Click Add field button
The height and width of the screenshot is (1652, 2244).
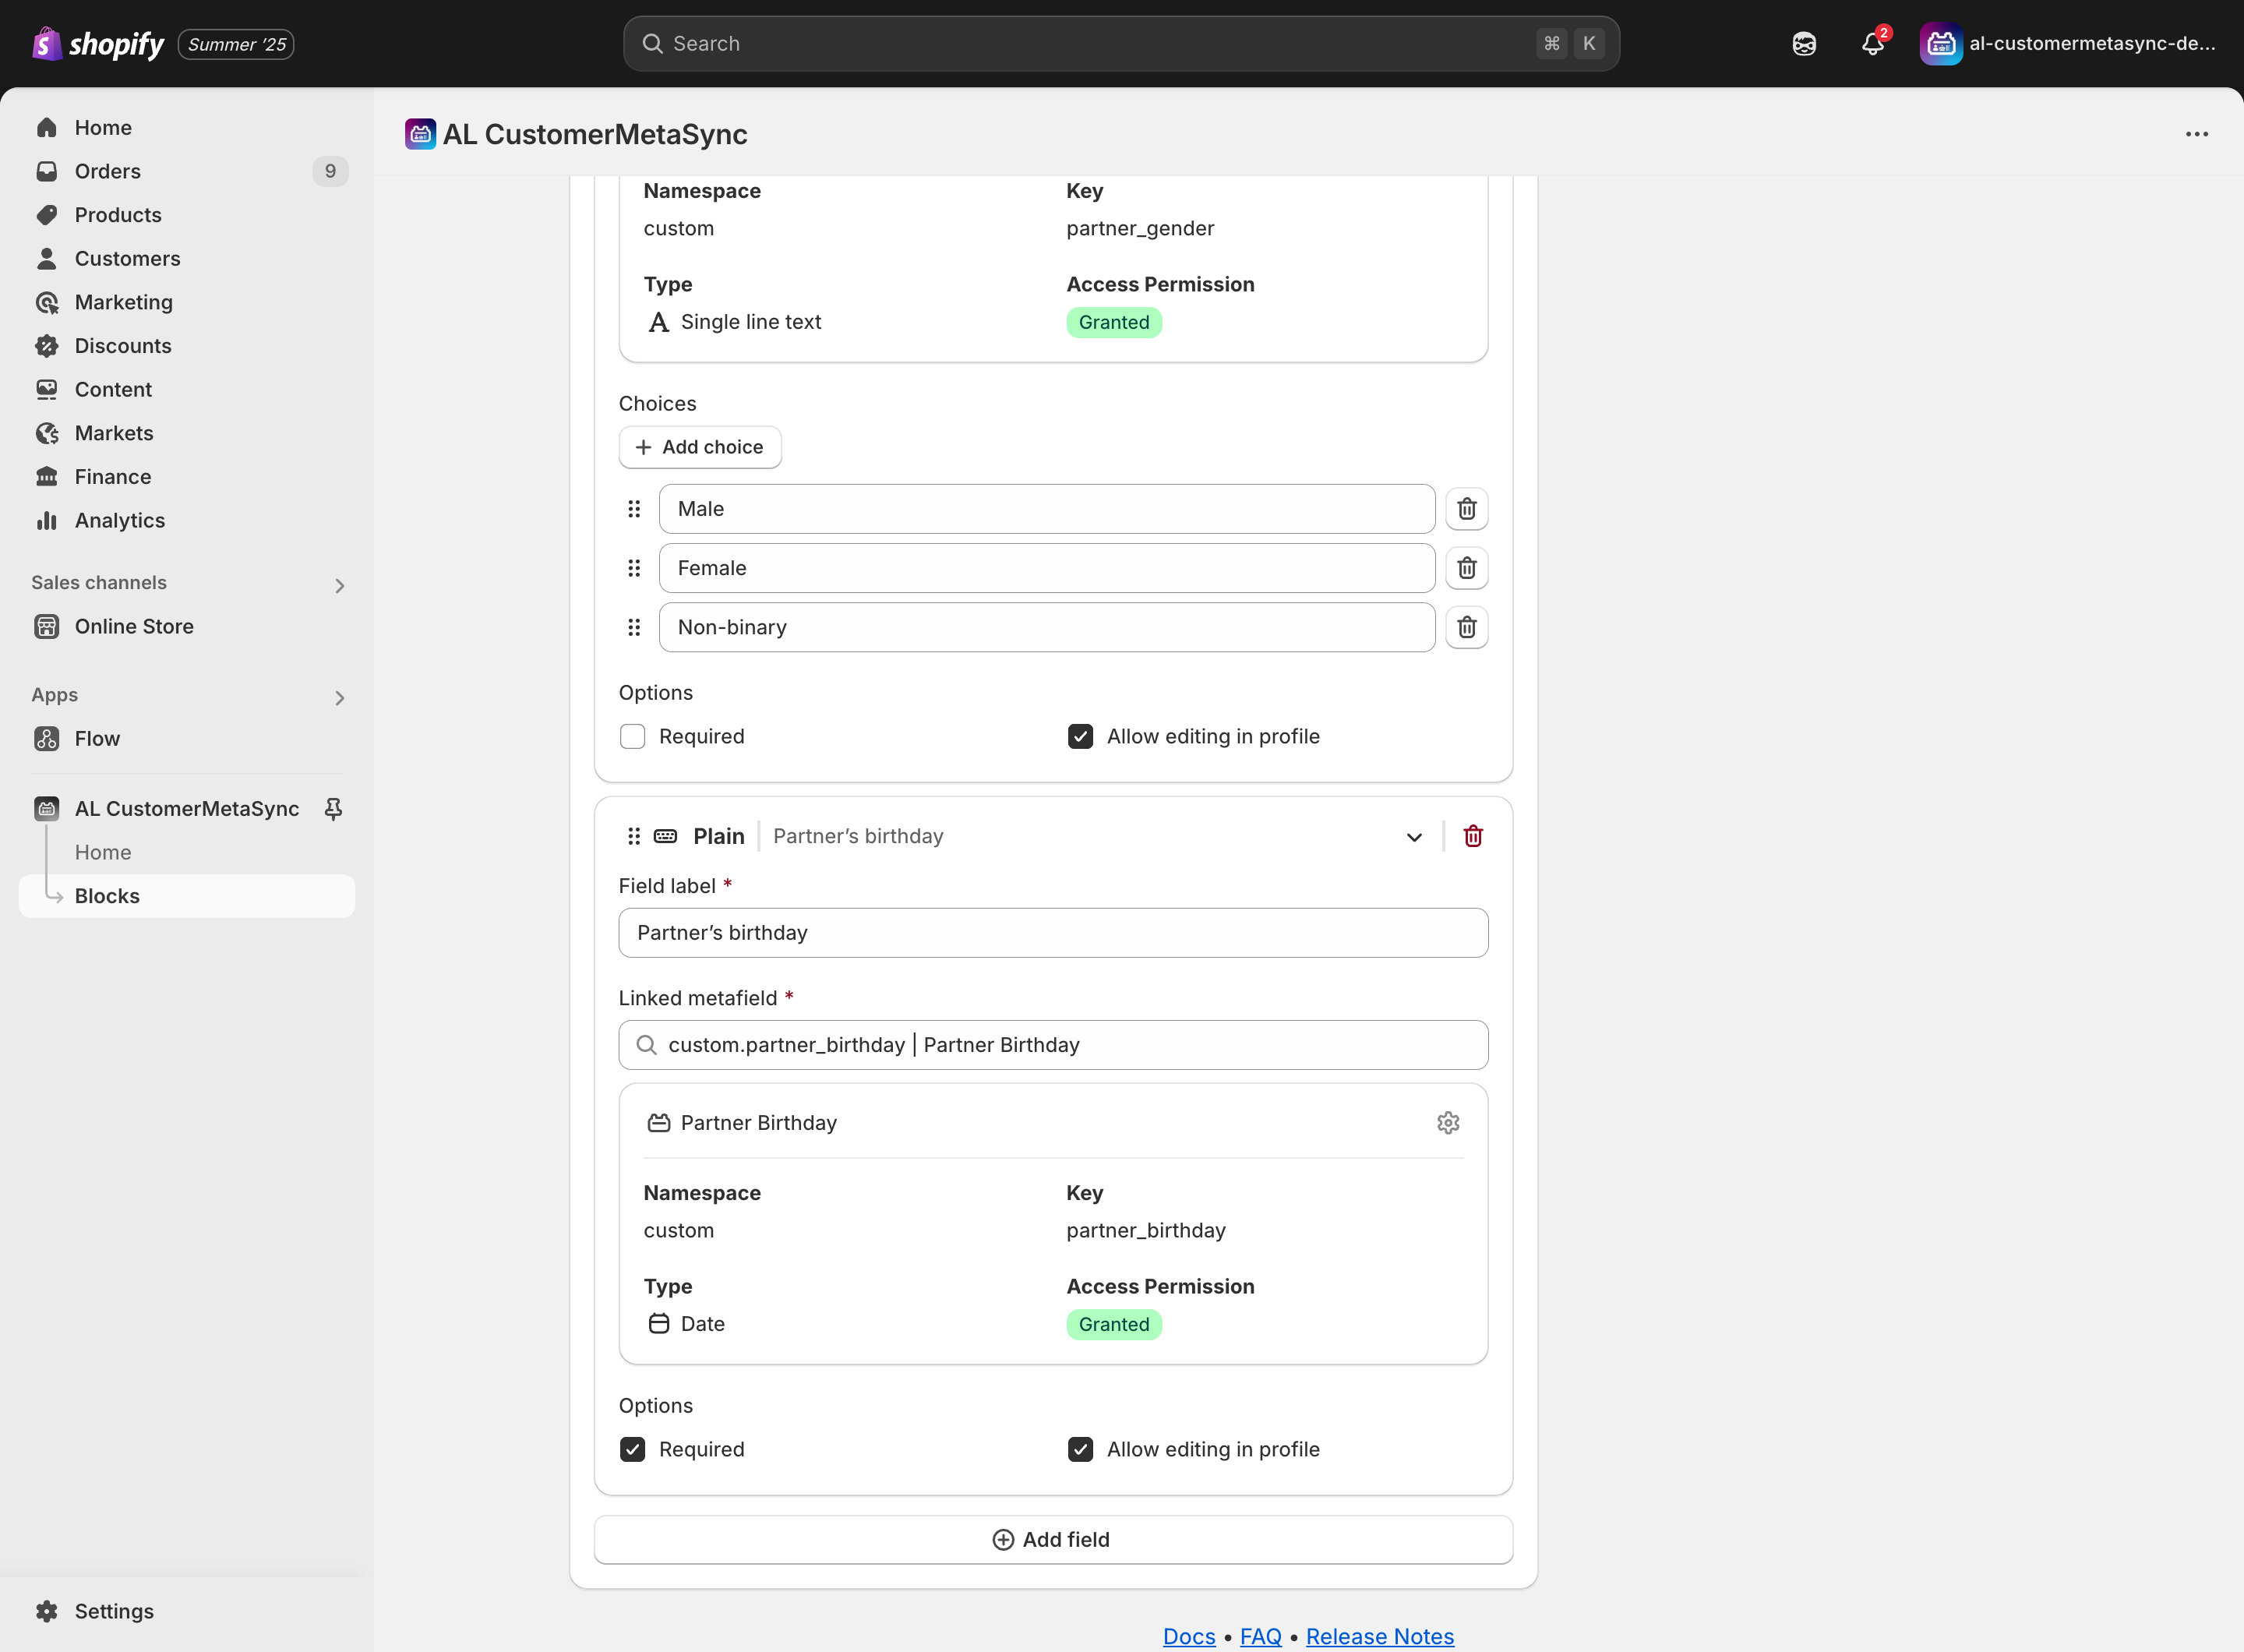1053,1540
